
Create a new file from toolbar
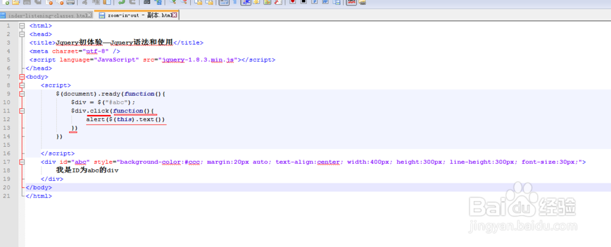pyautogui.click(x=6, y=2)
